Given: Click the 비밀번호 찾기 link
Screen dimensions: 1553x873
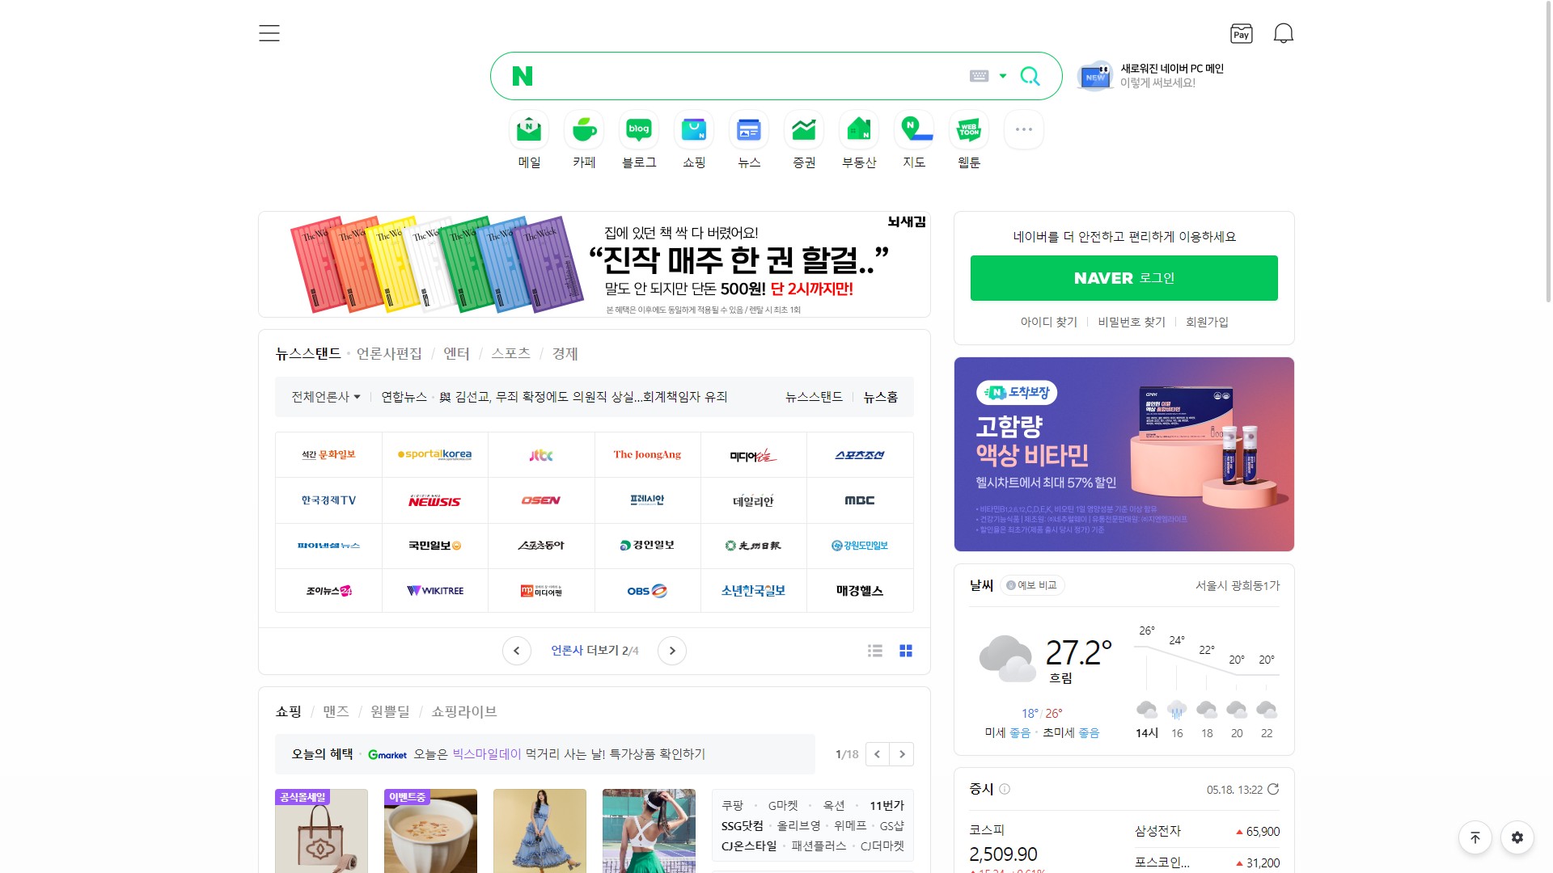Looking at the screenshot, I should point(1132,322).
